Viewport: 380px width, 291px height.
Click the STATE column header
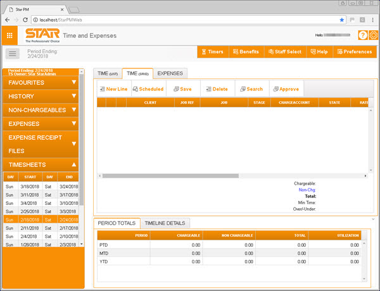(x=334, y=102)
